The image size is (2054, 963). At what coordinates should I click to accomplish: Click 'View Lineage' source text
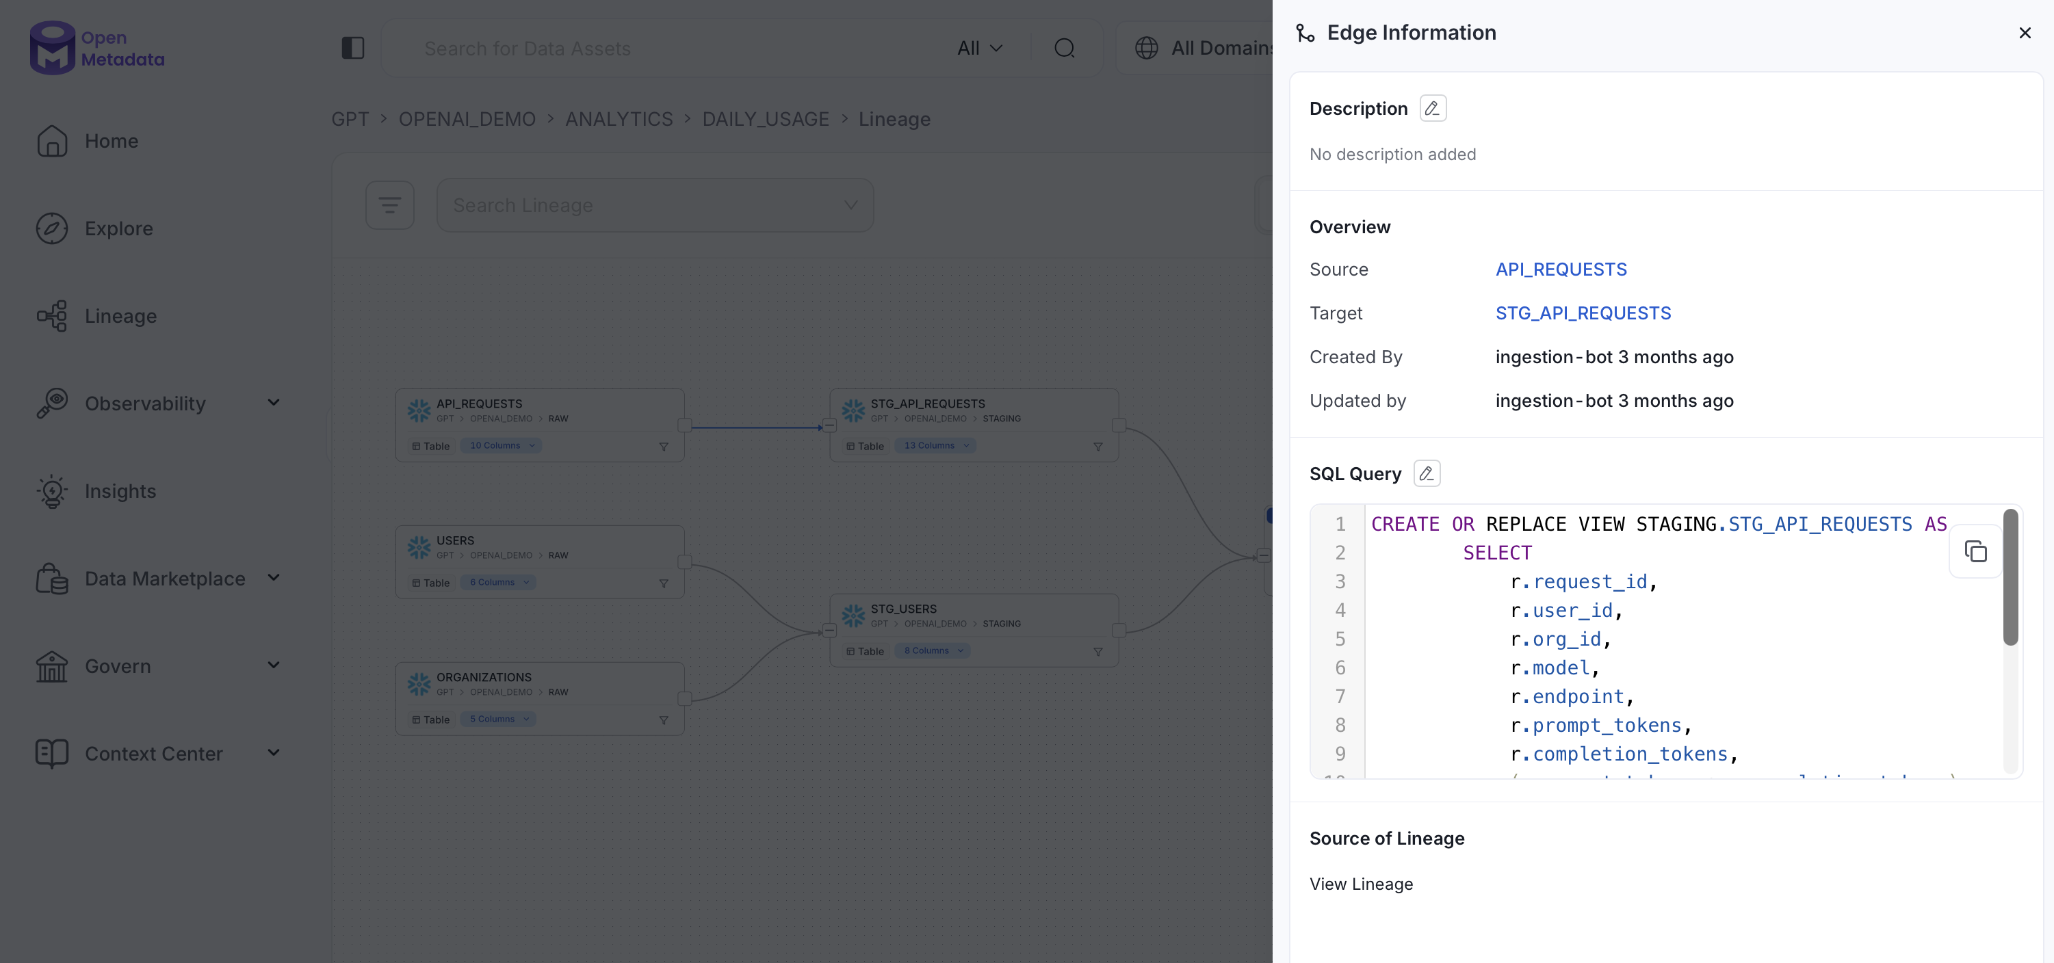[x=1361, y=884]
